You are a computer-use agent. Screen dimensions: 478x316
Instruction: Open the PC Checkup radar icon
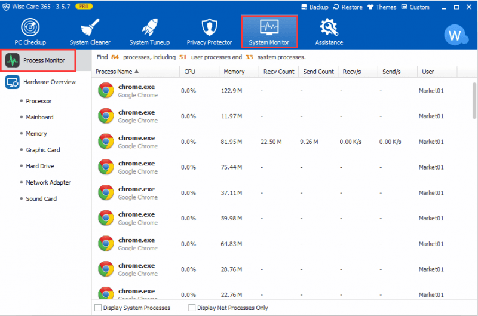tap(30, 27)
